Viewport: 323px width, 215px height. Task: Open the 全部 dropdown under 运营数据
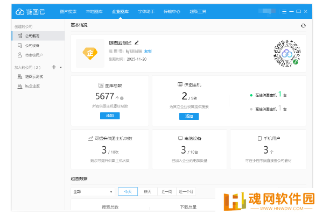pyautogui.click(x=93, y=191)
